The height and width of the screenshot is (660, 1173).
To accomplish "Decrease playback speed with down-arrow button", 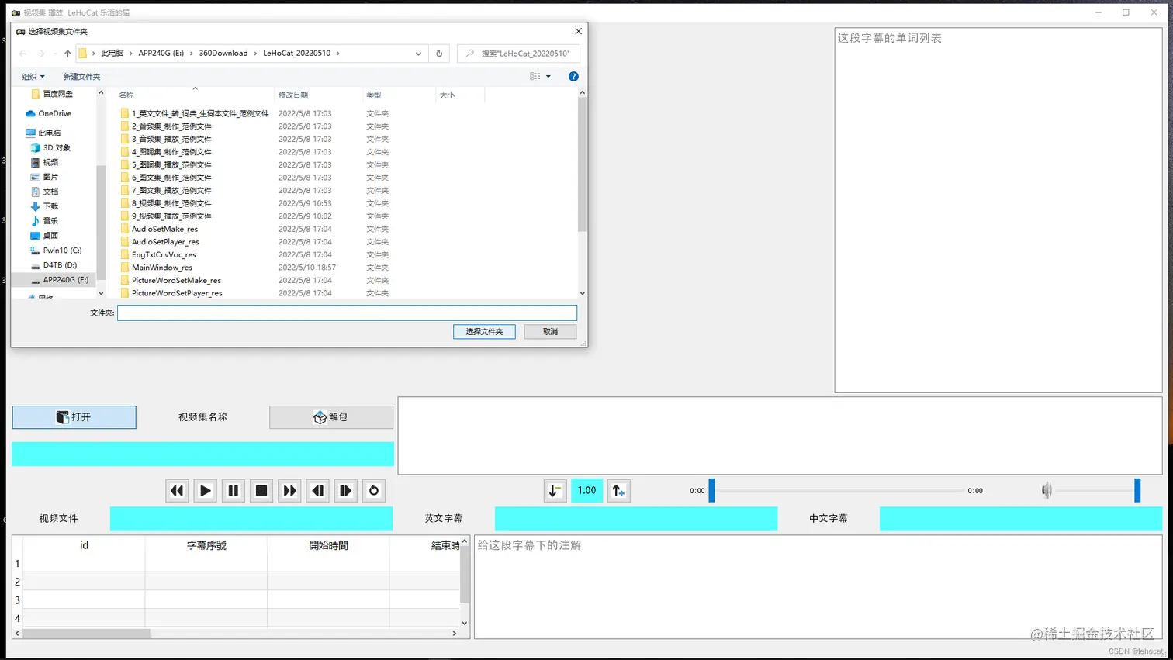I will tap(555, 491).
